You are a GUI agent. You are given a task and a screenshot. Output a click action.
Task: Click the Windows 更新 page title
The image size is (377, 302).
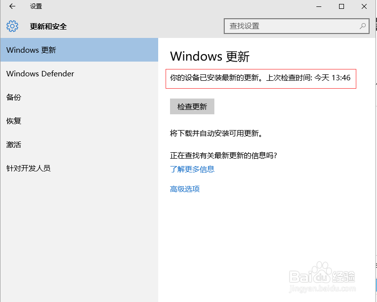[x=209, y=57]
